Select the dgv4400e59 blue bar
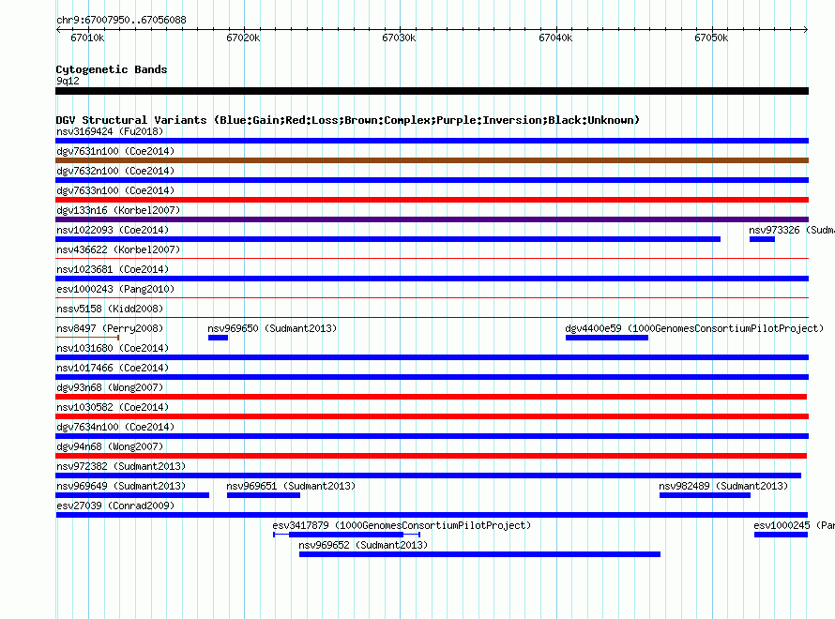The image size is (835, 619). pos(606,338)
